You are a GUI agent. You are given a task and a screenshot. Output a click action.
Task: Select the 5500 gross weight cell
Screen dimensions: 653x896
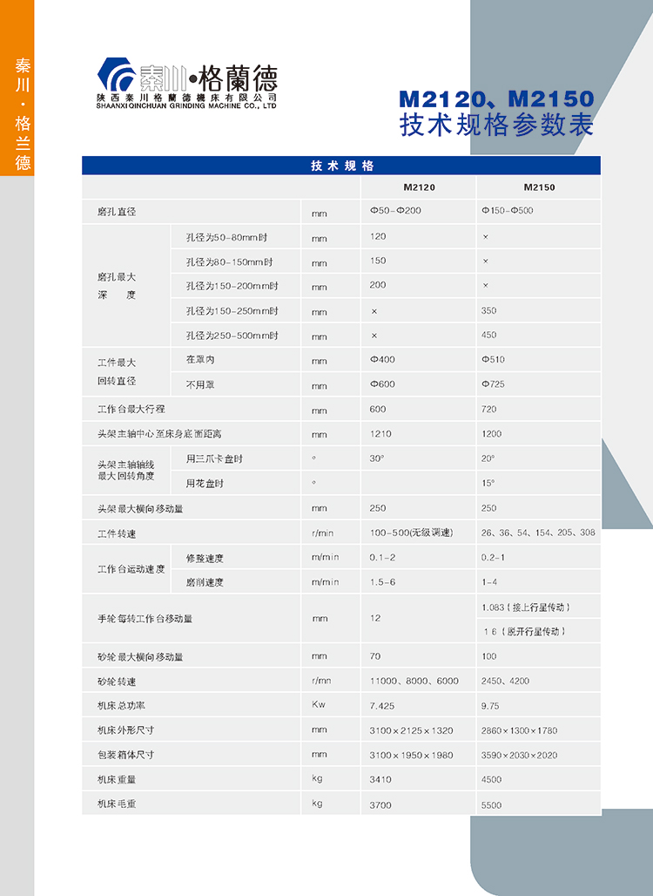(491, 805)
